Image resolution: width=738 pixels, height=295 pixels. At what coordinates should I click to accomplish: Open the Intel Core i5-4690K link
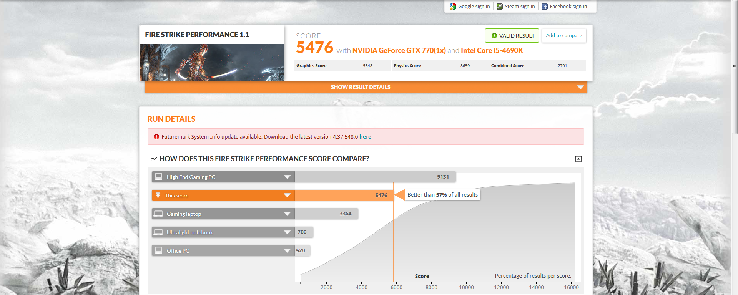click(x=492, y=50)
